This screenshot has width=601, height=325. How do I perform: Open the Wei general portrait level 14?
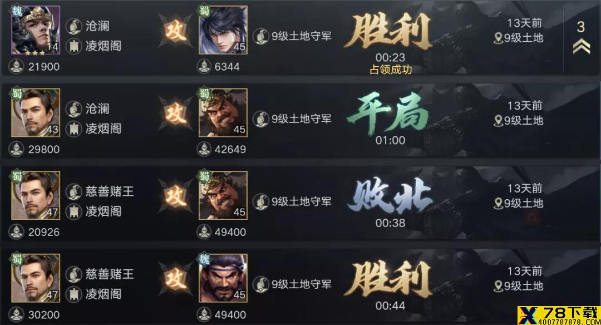coord(36,30)
